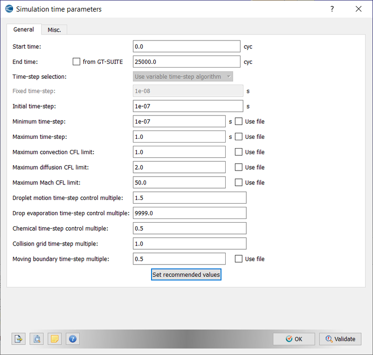Screen dimensions: 373x355
Task: Select the Maximum diffusion CFL limit field
Action: (x=179, y=167)
